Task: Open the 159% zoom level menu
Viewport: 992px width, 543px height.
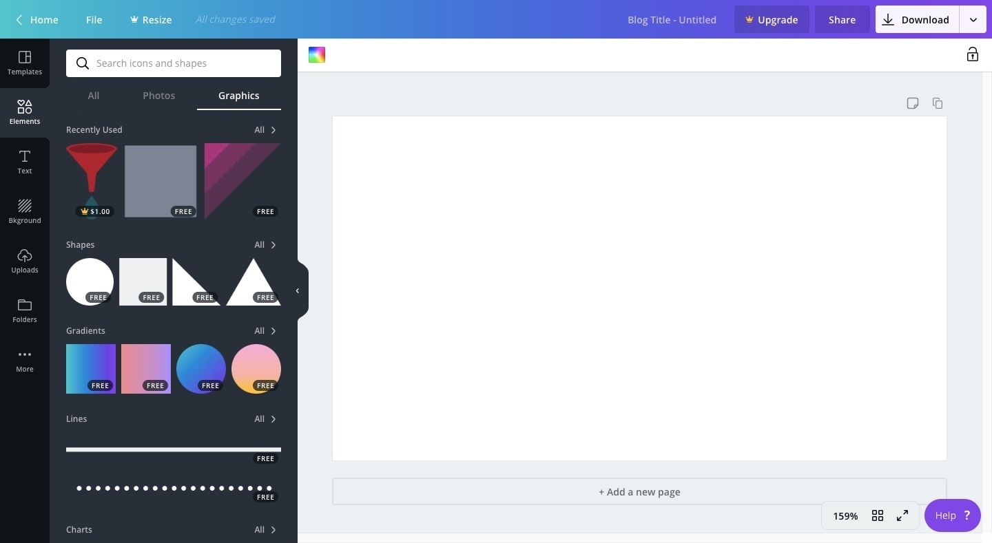Action: point(845,515)
